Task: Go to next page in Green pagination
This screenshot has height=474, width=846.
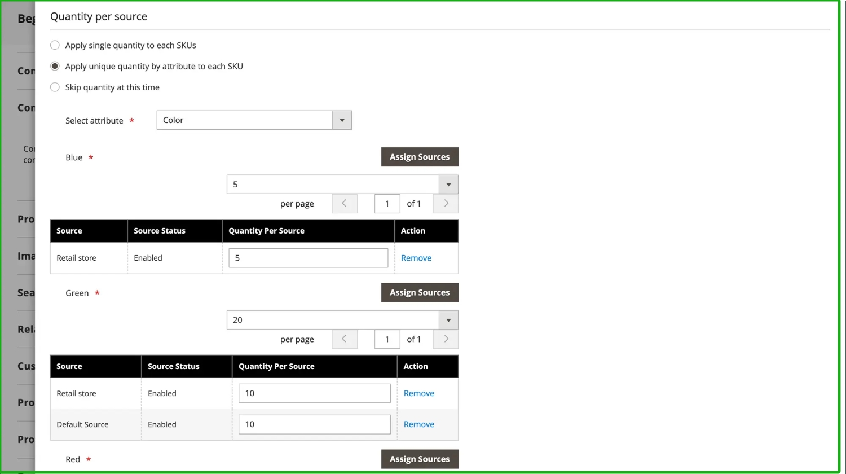Action: click(446, 339)
